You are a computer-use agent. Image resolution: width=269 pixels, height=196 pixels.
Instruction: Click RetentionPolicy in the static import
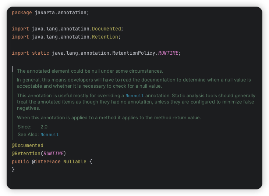pyautogui.click(x=134, y=53)
